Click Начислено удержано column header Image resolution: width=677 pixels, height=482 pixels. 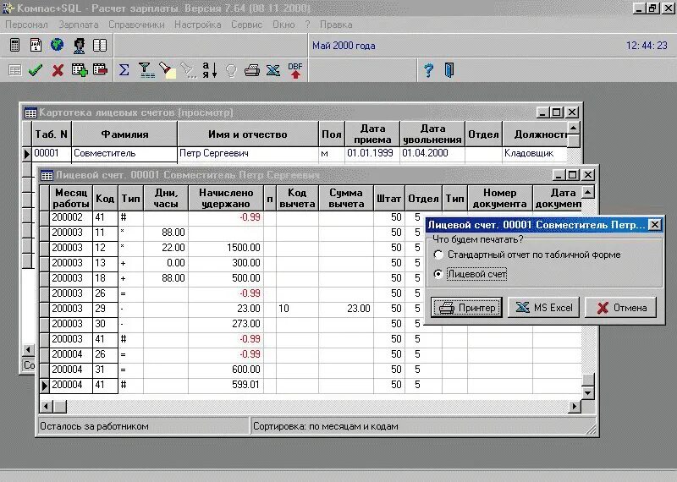pos(226,198)
